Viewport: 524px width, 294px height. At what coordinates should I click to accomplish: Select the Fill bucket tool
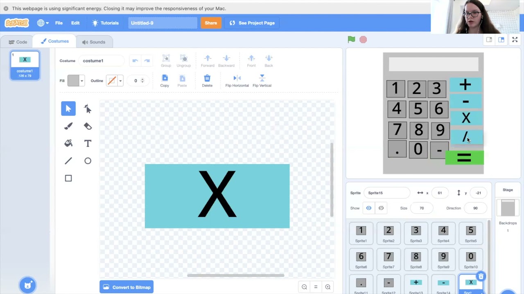(68, 143)
